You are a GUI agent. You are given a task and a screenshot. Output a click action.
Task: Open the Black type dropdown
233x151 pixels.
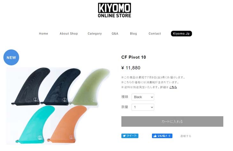click(x=143, y=97)
